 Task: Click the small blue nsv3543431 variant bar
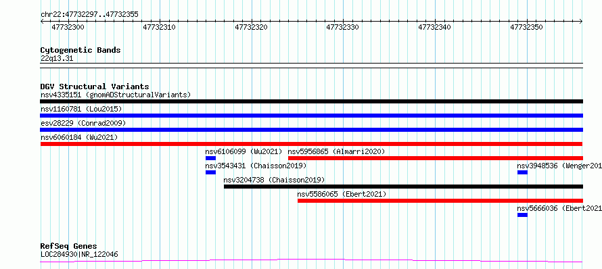click(210, 172)
